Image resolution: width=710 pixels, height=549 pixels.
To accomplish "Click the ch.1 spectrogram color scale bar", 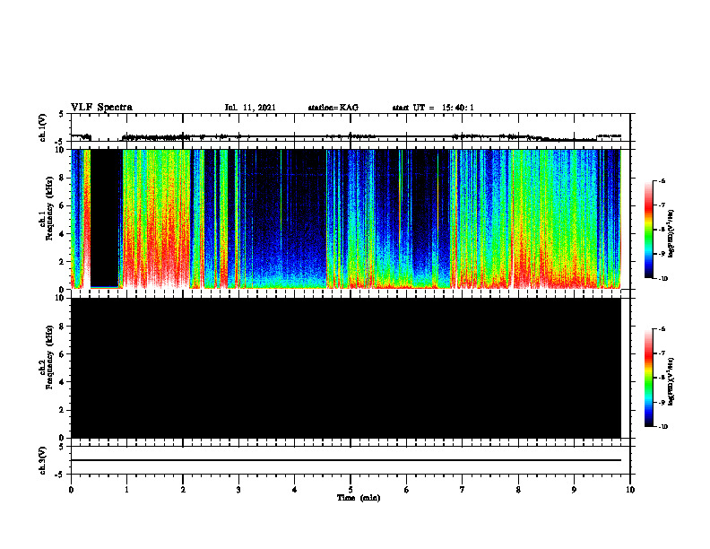I will 648,230.
